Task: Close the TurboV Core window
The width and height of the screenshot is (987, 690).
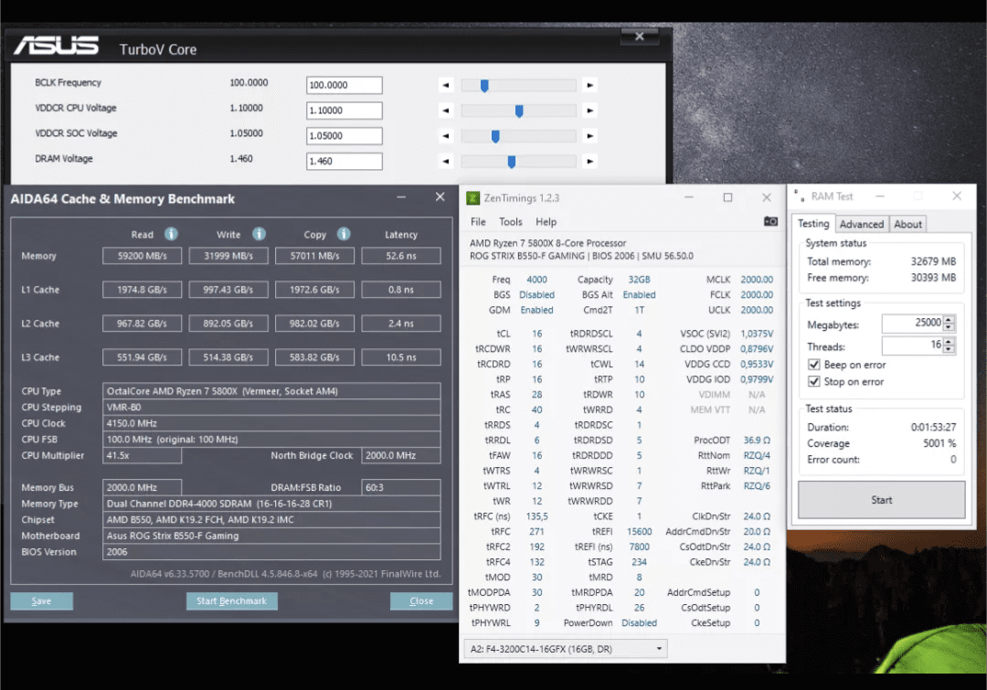Action: pyautogui.click(x=640, y=37)
